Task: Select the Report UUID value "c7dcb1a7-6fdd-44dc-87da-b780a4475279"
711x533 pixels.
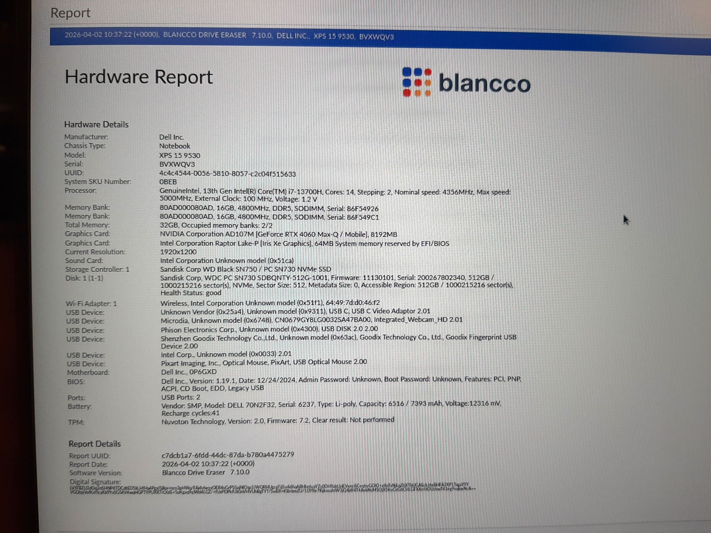Action: tap(228, 455)
